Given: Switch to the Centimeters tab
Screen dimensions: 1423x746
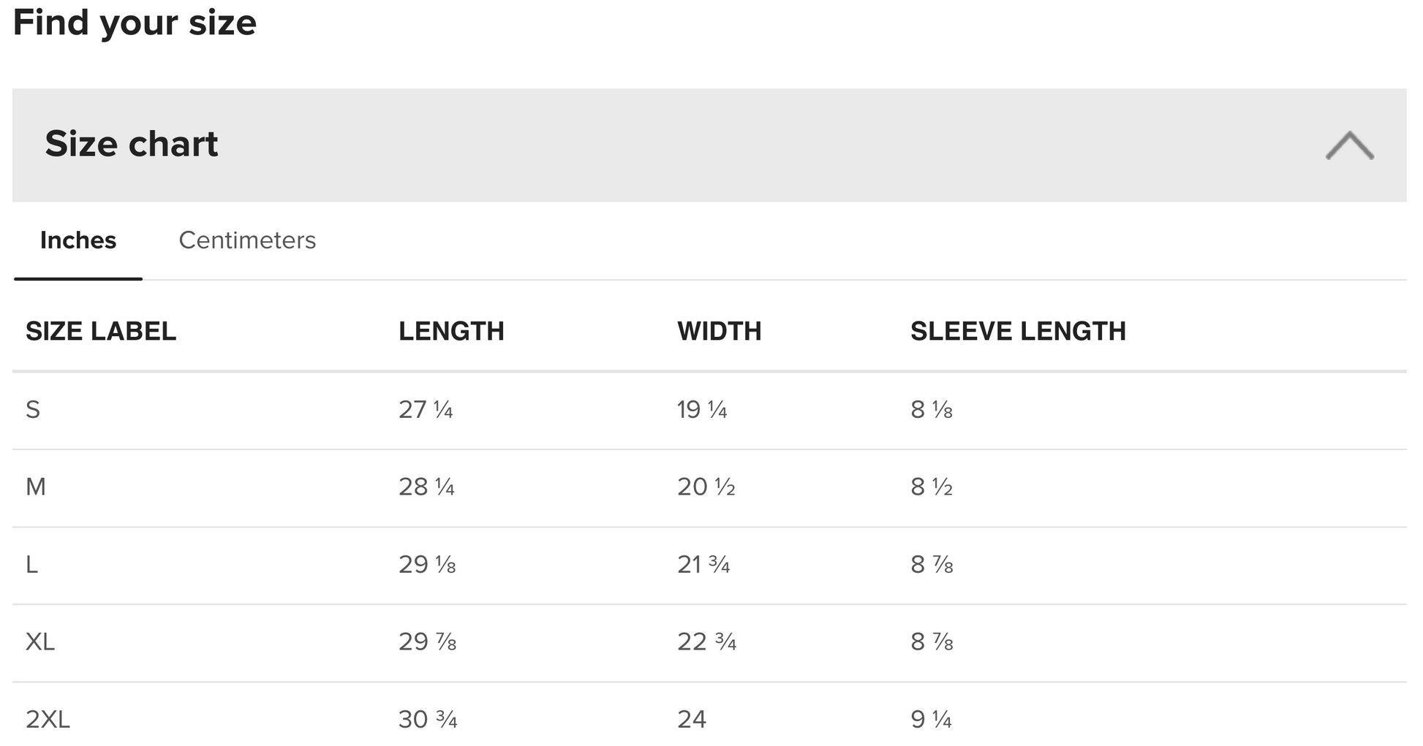Looking at the screenshot, I should (247, 240).
